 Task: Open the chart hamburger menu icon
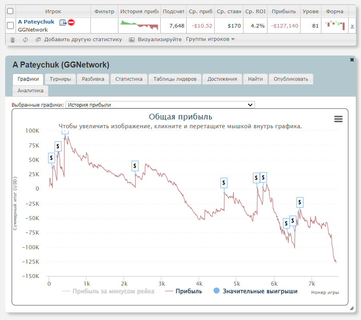338,119
